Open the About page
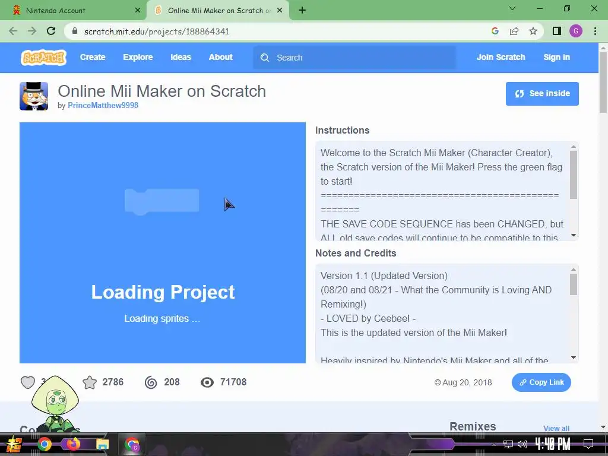This screenshot has width=608, height=456. [x=221, y=57]
